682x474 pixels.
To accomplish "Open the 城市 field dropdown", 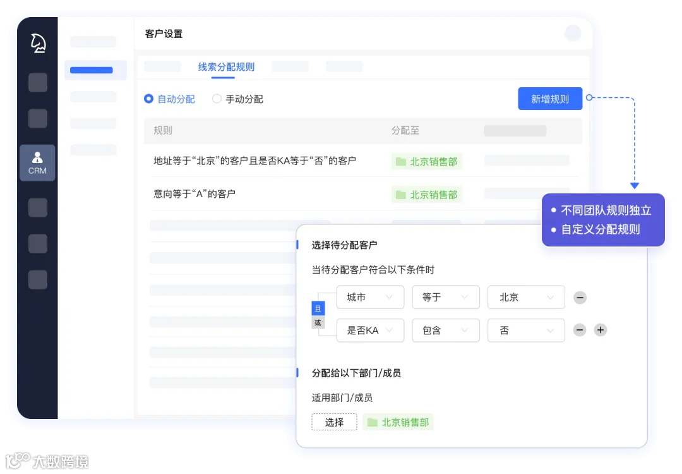I will [x=370, y=297].
